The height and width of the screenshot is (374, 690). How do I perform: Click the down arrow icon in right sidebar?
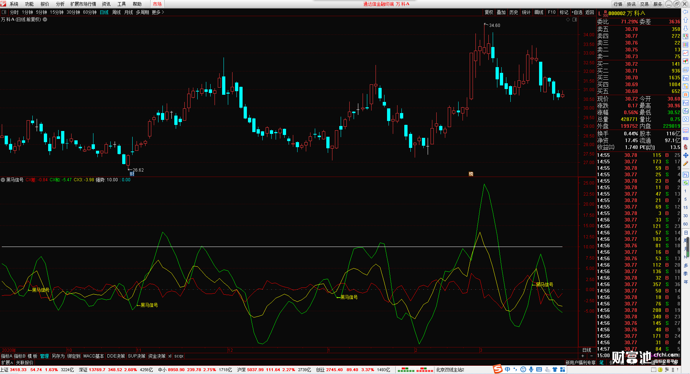686,28
